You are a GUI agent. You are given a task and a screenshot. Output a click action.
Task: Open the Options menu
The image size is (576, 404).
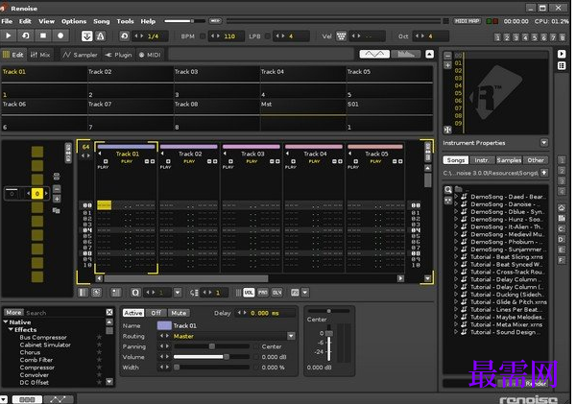(74, 21)
